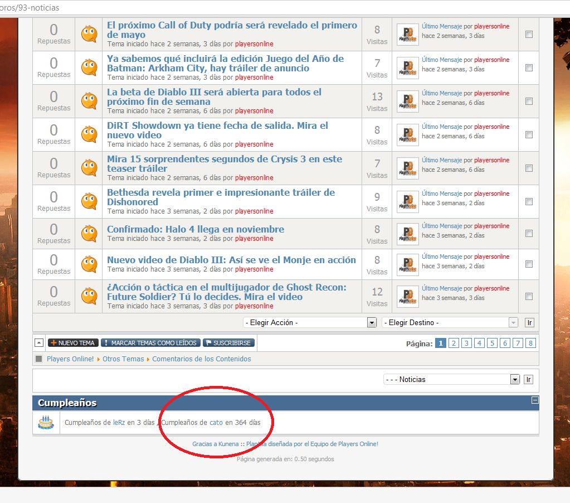Click the topic icon beside the Call of Duty thread

tap(89, 34)
